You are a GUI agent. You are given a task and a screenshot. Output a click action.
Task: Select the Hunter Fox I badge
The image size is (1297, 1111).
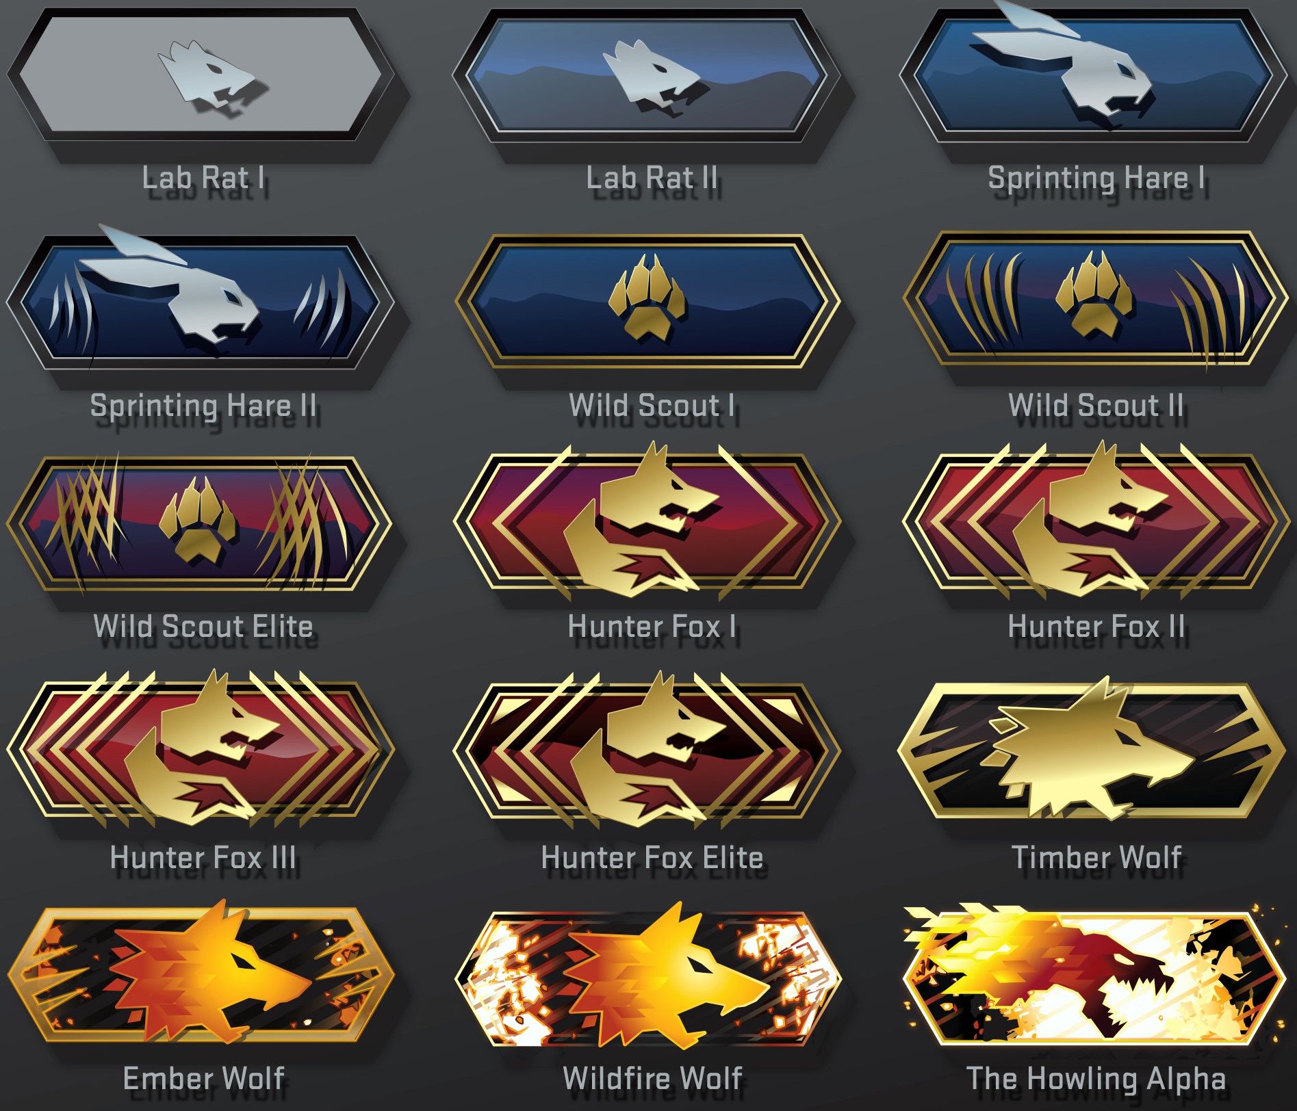(647, 521)
